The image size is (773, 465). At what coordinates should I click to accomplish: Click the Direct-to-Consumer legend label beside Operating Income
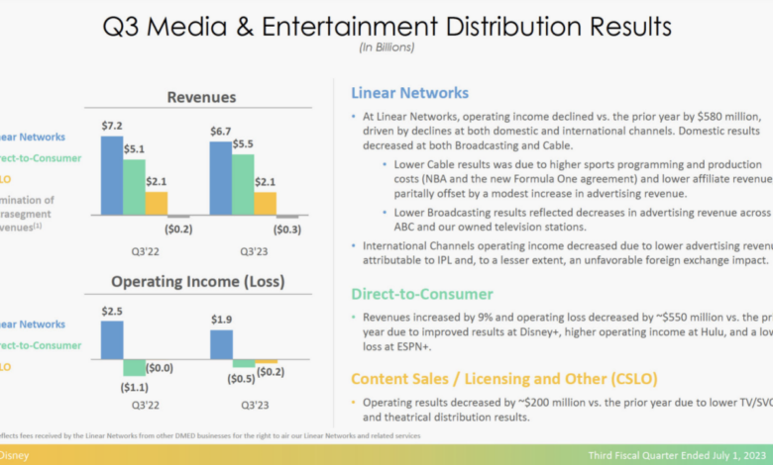pyautogui.click(x=40, y=345)
